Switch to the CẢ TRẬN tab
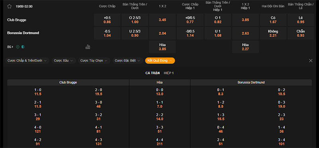 click(x=153, y=73)
